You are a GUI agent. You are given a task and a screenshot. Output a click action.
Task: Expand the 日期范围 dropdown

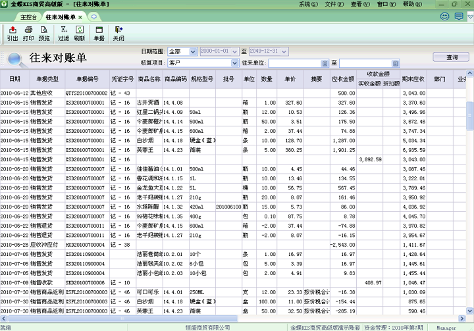tap(193, 51)
